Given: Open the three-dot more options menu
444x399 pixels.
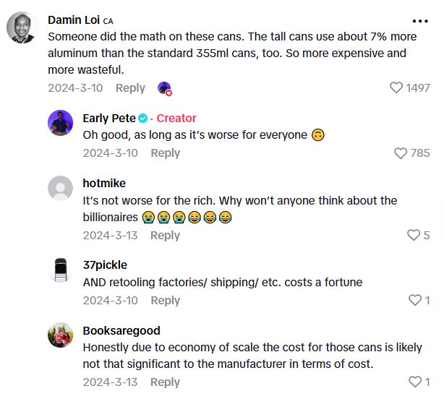Looking at the screenshot, I should point(420,21).
